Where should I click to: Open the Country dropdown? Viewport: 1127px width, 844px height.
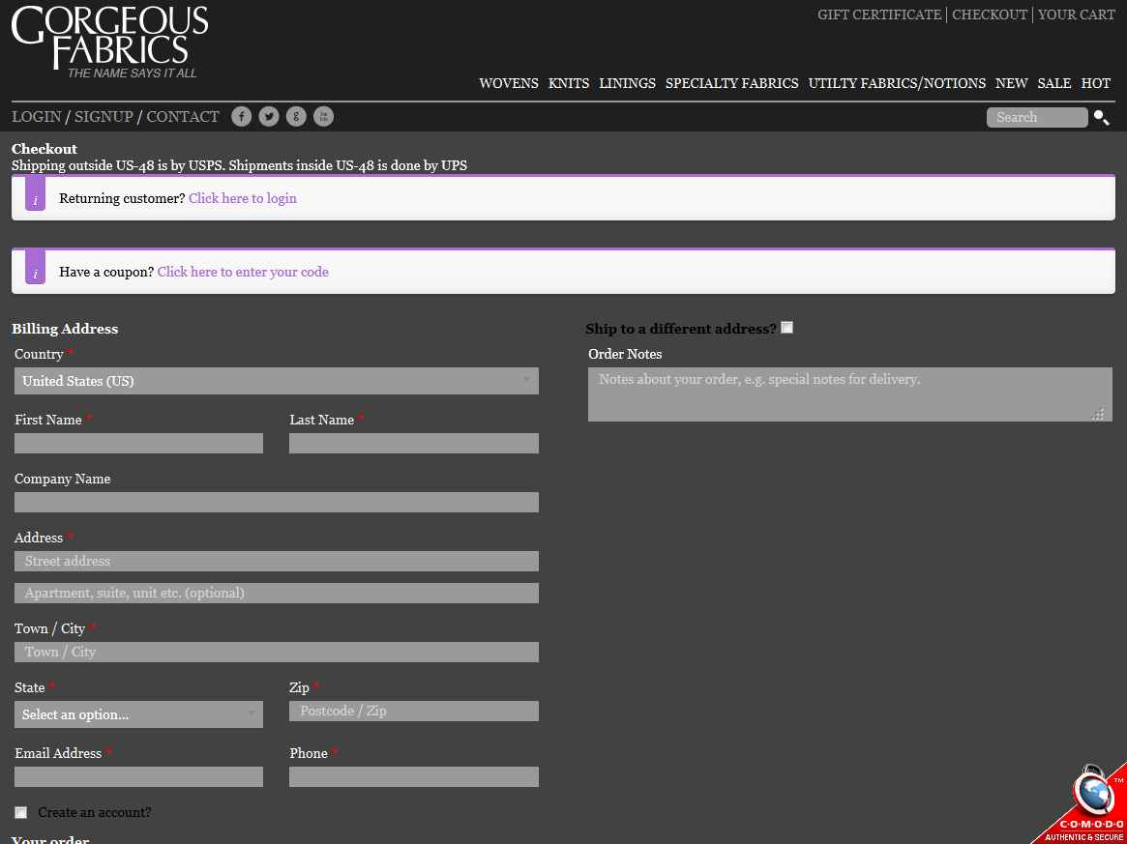[x=276, y=381]
